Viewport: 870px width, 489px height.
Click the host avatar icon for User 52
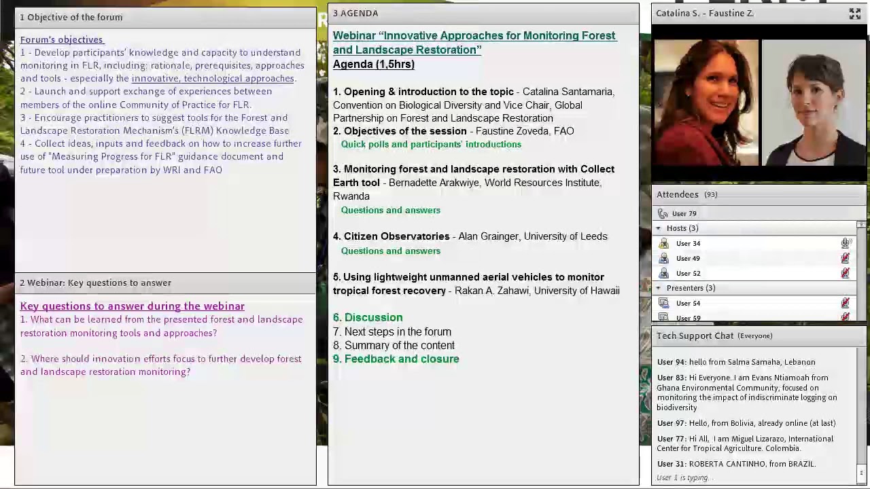click(664, 273)
